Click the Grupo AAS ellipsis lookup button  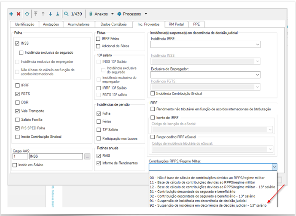[87, 156]
